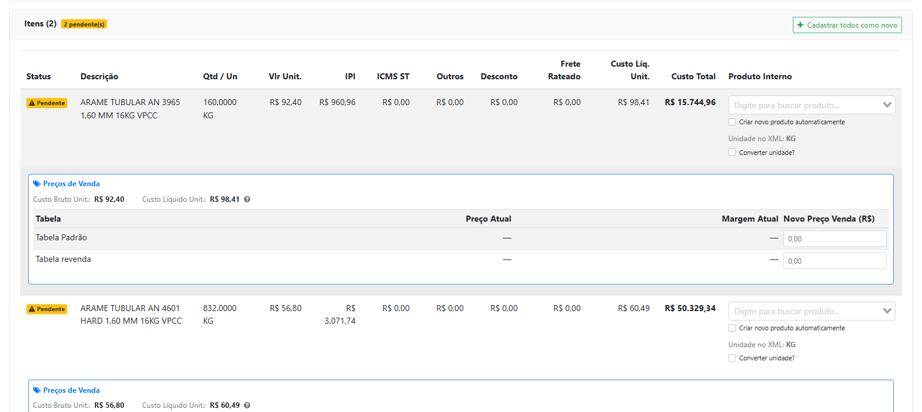Viewport: 922px width, 412px height.
Task: Click the Preços de Venda heading under AN 3965
Action: [x=71, y=184]
